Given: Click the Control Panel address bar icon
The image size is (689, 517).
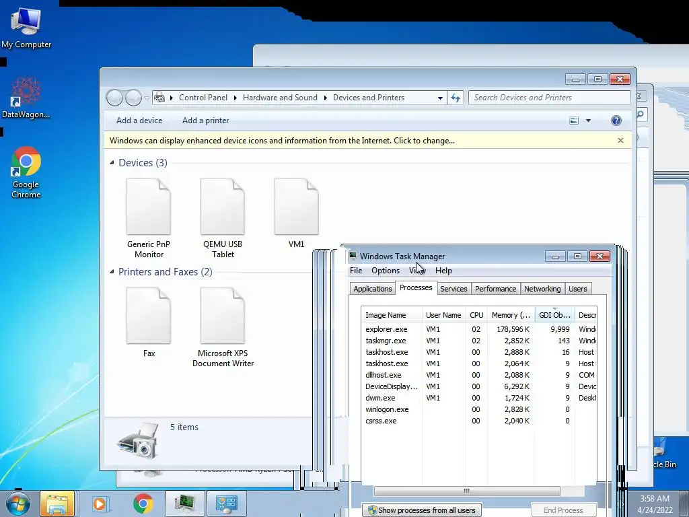Looking at the screenshot, I should [159, 98].
